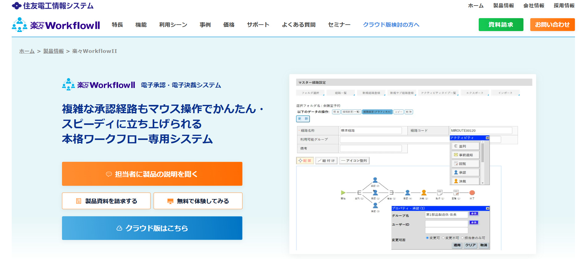
Task: Click the blue クラウド版はこちら button
Action: pyautogui.click(x=152, y=228)
